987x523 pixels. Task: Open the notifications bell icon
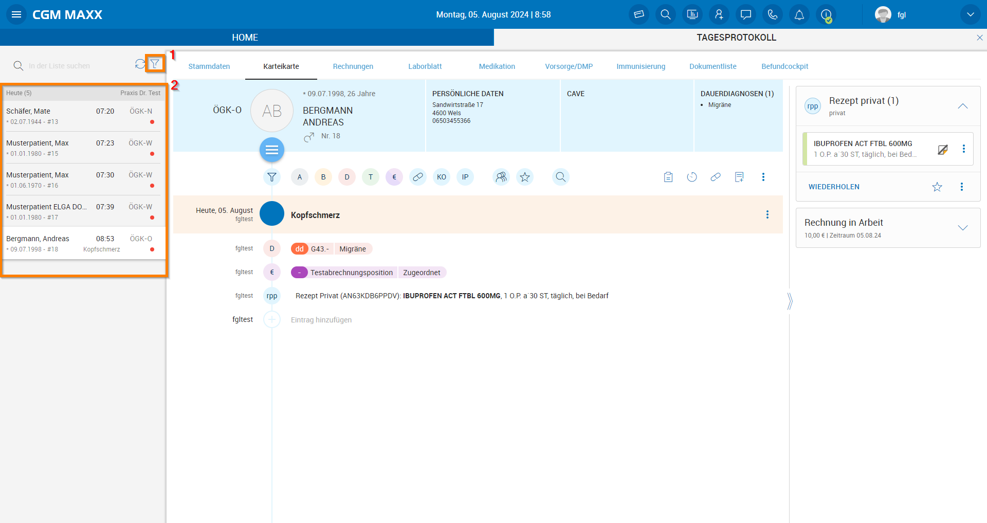[799, 14]
